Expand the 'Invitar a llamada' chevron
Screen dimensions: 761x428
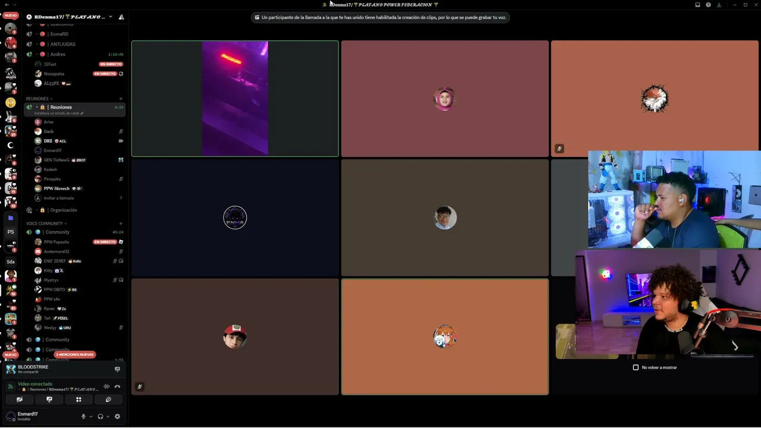tap(121, 198)
